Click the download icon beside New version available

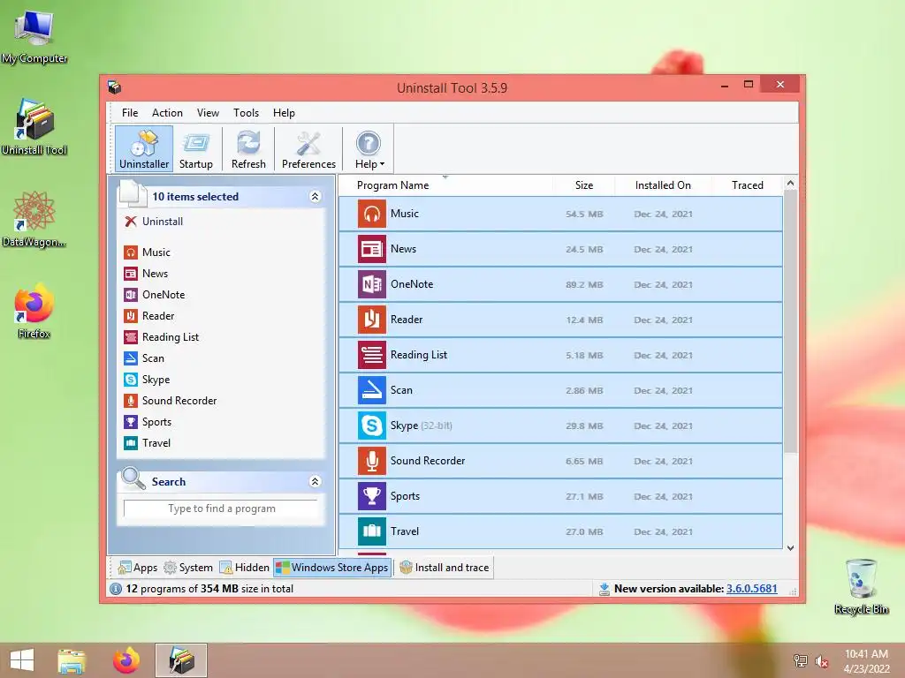tap(604, 589)
